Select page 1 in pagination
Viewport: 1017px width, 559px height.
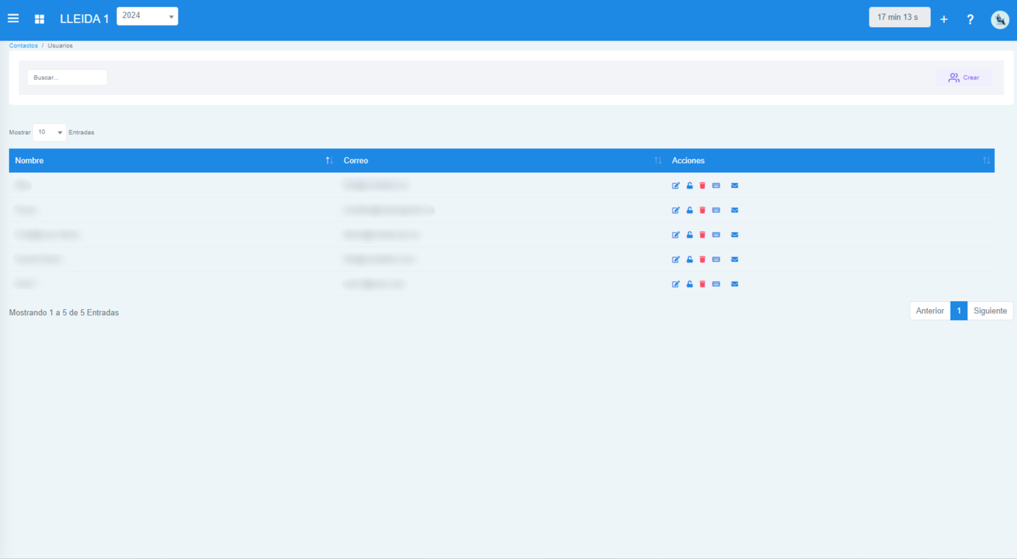(x=959, y=311)
